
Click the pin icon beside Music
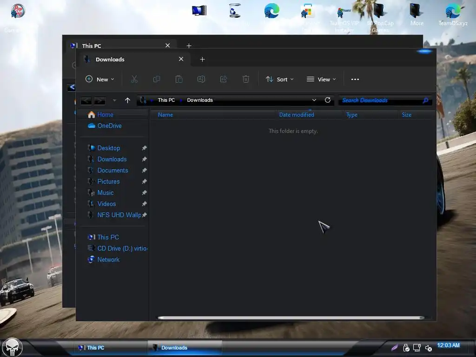point(145,193)
